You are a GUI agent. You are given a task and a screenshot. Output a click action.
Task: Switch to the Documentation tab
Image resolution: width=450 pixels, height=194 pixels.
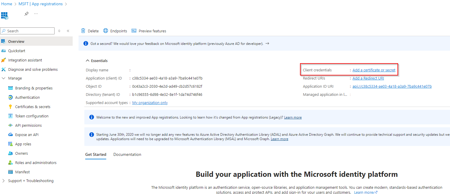point(127,154)
